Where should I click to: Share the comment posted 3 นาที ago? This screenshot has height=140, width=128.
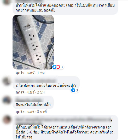tap(31, 112)
